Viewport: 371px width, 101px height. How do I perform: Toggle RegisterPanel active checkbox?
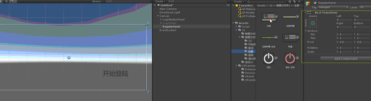pyautogui.click(x=315, y=3)
